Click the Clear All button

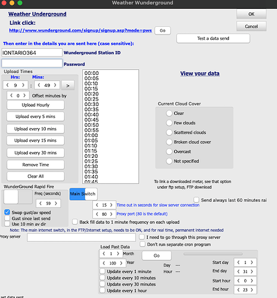tap(36, 176)
